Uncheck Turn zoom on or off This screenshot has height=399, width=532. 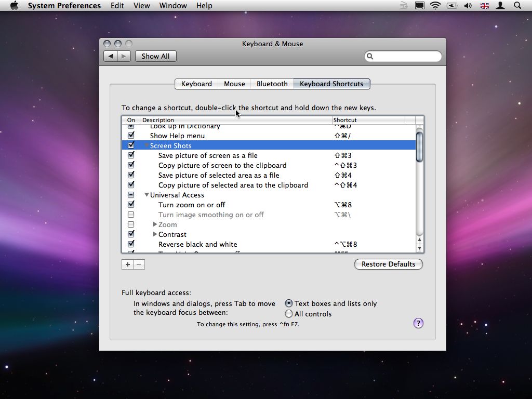coord(131,205)
